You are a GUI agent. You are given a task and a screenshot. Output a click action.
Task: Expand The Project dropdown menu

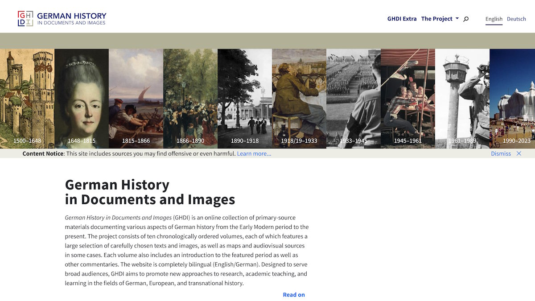(440, 19)
